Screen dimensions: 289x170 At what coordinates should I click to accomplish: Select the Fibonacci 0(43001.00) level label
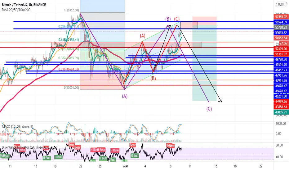(x=72, y=88)
